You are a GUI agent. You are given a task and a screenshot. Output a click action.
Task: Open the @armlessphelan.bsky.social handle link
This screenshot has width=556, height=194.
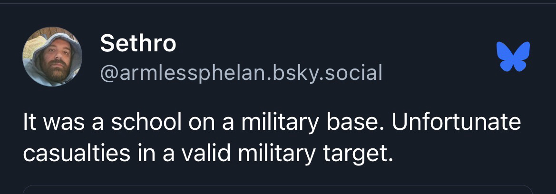pos(241,73)
